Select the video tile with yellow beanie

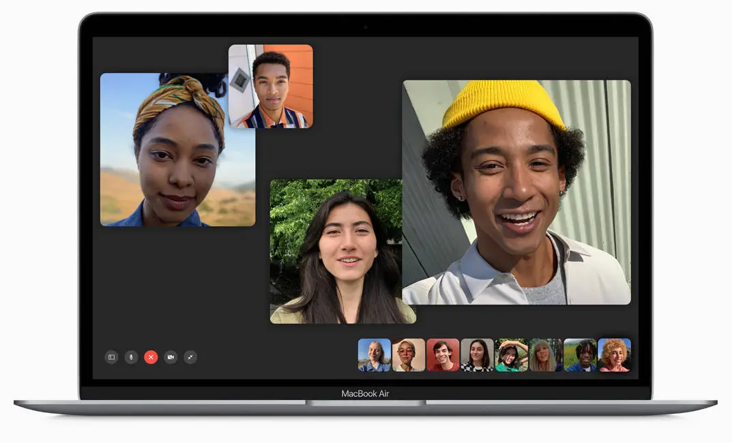[x=517, y=192]
